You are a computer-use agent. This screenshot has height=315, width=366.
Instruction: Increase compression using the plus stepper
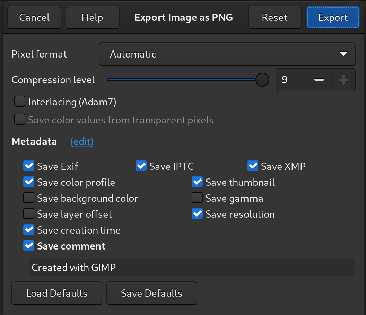(343, 80)
